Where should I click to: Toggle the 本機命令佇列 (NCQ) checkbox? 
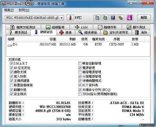[80, 90]
